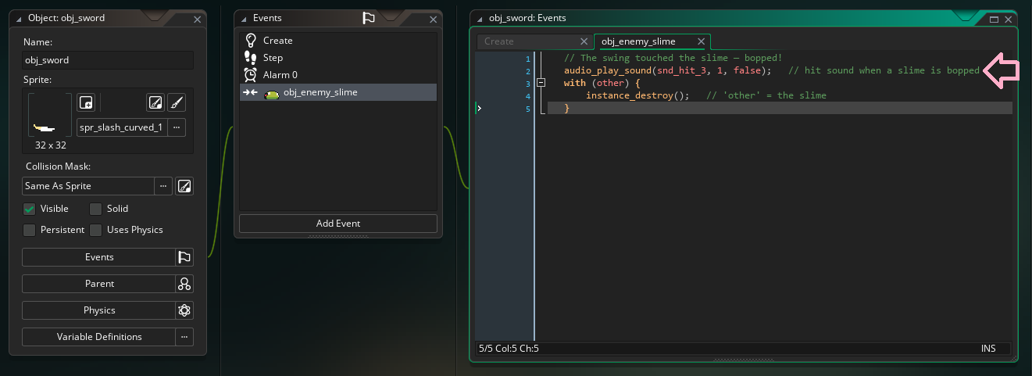
Task: Open the Edit Image brush icon
Action: (x=177, y=102)
